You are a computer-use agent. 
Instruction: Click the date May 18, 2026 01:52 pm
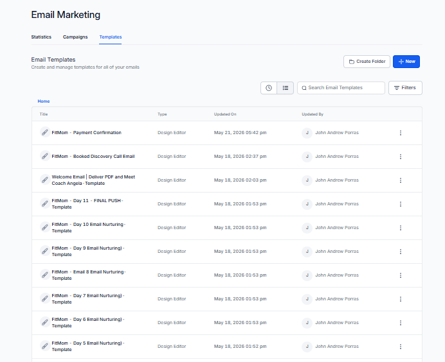point(241,347)
